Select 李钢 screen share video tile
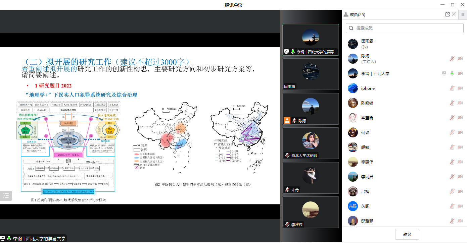467x243 pixels. pyautogui.click(x=311, y=40)
